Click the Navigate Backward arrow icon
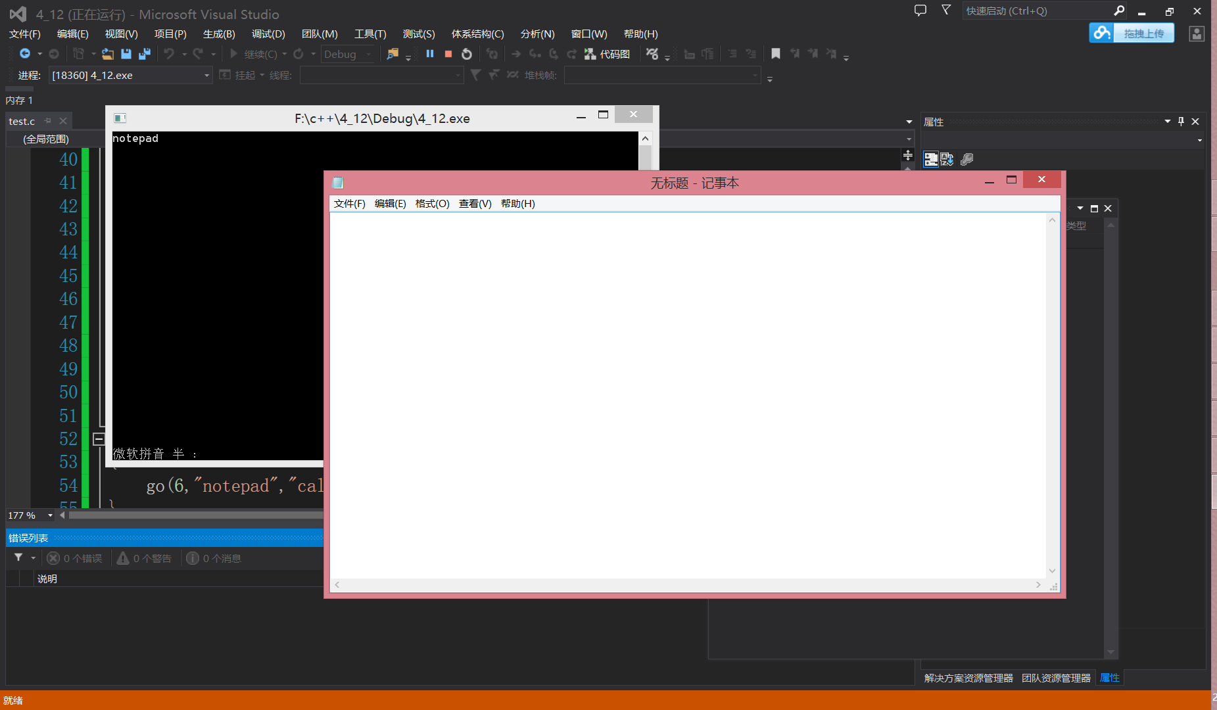The width and height of the screenshot is (1217, 710). click(x=25, y=54)
